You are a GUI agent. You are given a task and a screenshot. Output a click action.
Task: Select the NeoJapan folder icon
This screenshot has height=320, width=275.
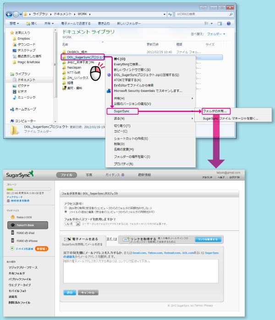[x=64, y=67]
